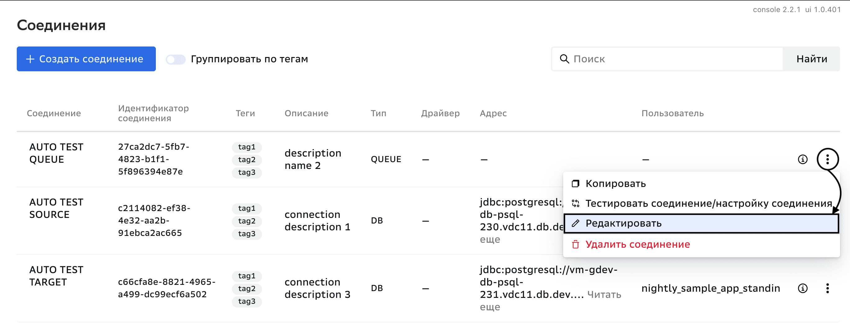Click the trash icon beside Удалить соединение
This screenshot has height=323, width=850.
pyautogui.click(x=575, y=245)
